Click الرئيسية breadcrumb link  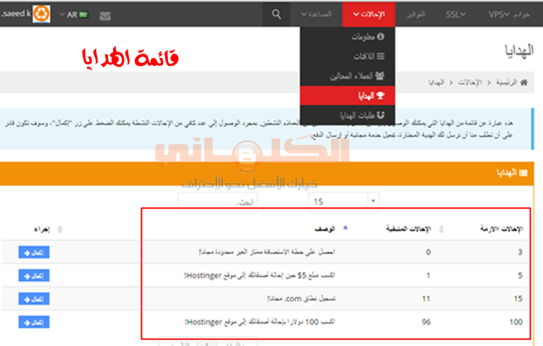[x=506, y=83]
